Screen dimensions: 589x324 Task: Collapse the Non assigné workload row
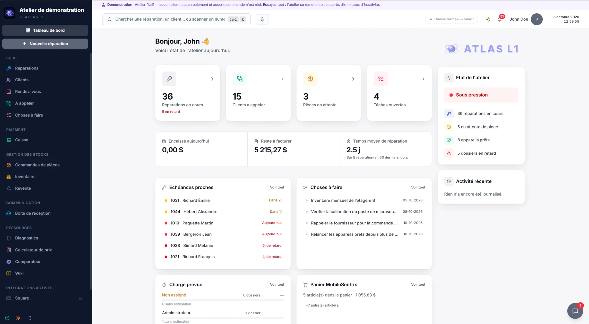282,295
